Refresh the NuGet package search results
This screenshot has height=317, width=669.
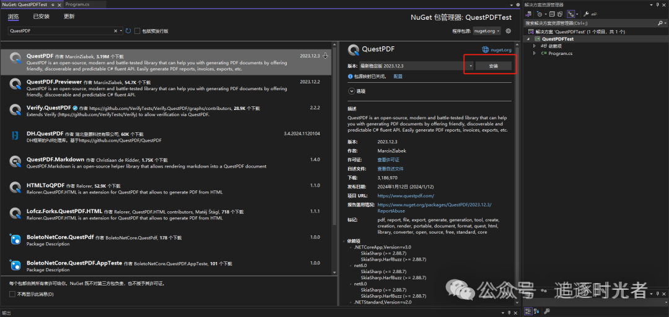[x=128, y=31]
